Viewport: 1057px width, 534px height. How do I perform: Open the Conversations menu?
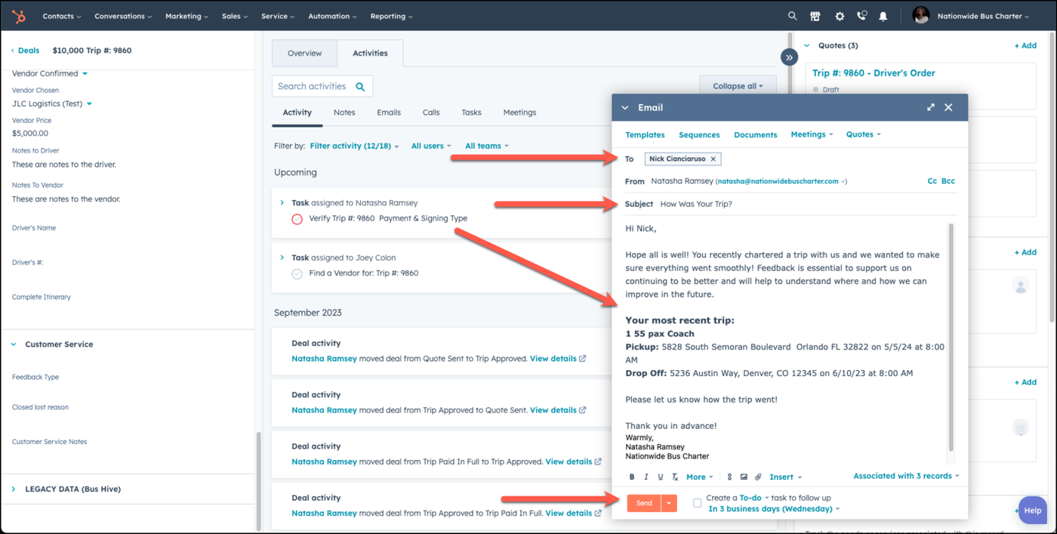point(123,16)
